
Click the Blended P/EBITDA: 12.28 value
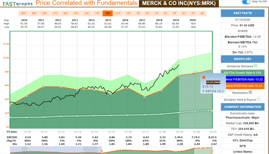point(243,37)
